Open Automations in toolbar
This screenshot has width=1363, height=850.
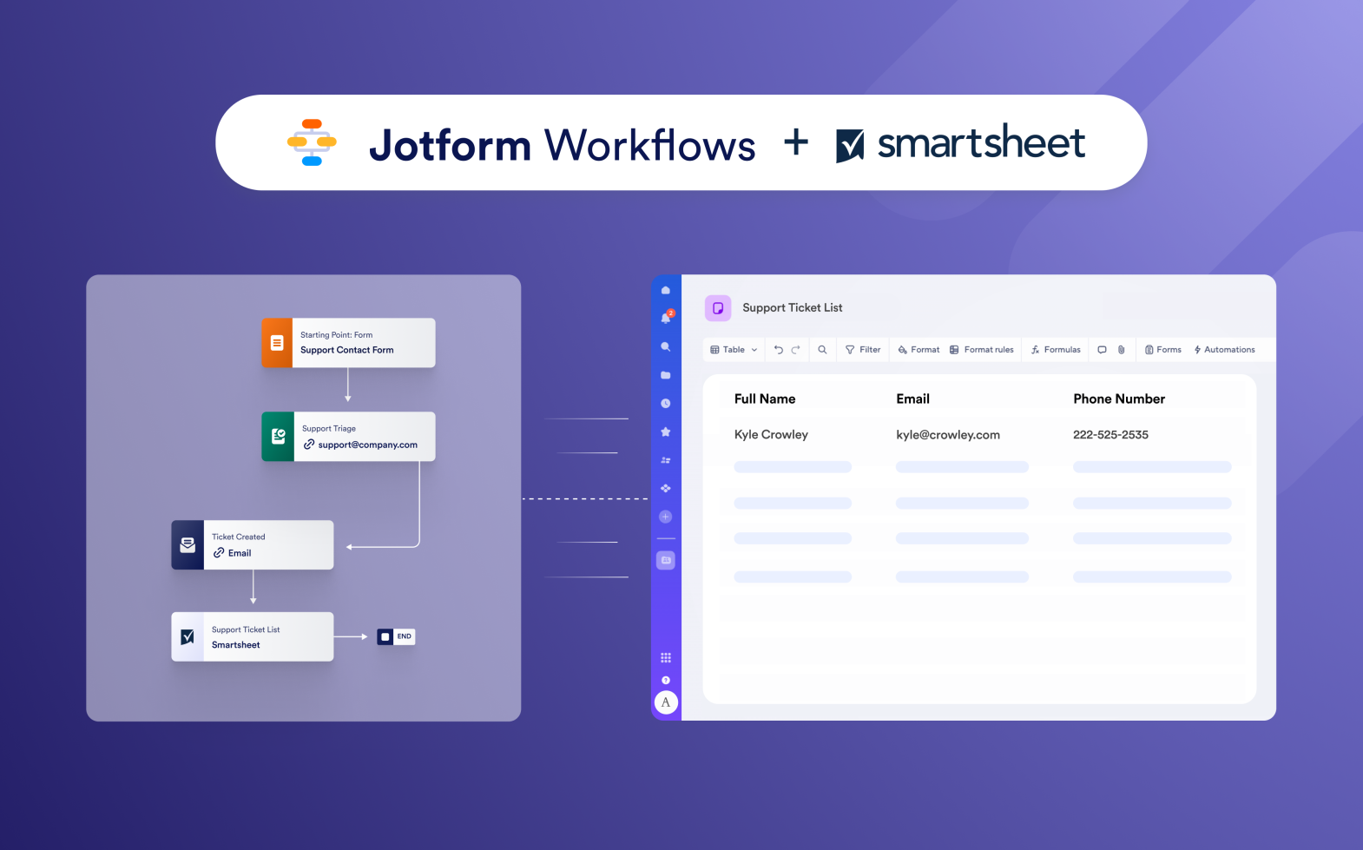(x=1224, y=350)
